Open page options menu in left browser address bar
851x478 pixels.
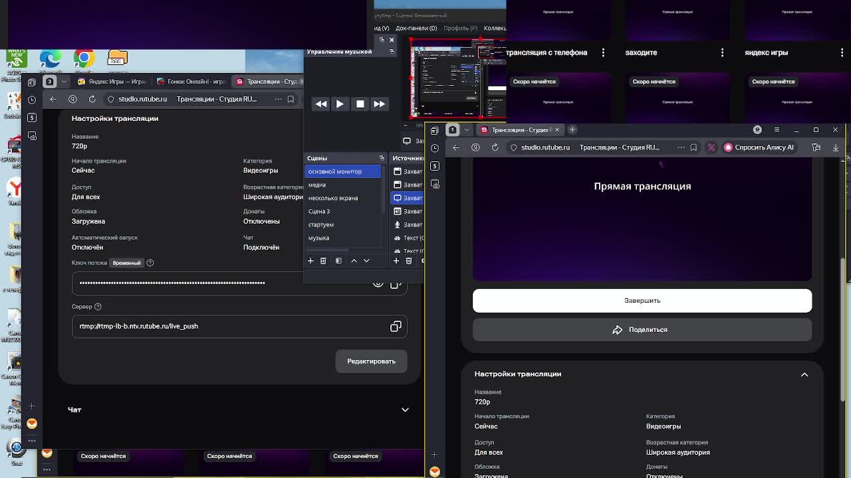click(x=278, y=99)
